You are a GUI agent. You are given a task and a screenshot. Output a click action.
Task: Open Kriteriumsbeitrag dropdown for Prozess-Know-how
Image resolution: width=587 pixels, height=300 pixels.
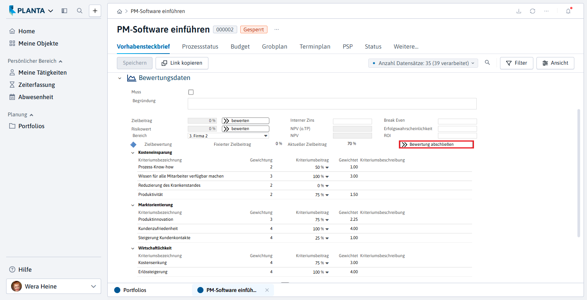coord(327,168)
